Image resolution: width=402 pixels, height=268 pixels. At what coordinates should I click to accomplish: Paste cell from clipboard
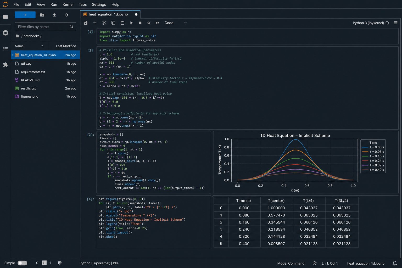pos(122,23)
